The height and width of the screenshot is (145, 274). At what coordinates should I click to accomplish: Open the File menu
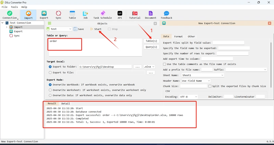point(4,7)
